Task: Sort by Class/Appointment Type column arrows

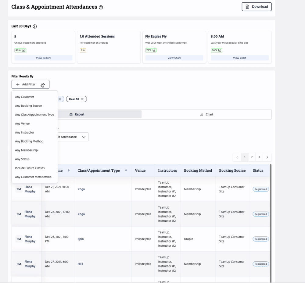Action: (x=126, y=170)
